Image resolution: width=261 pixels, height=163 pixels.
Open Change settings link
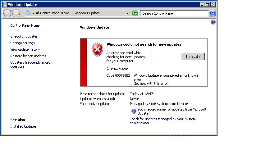click(22, 43)
